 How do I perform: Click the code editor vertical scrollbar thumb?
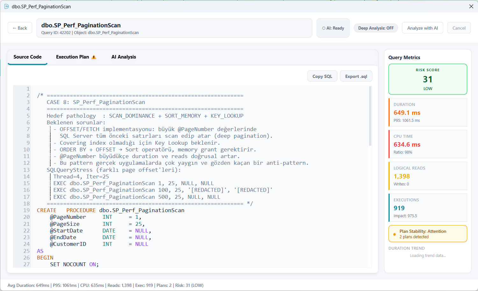pos(370,116)
